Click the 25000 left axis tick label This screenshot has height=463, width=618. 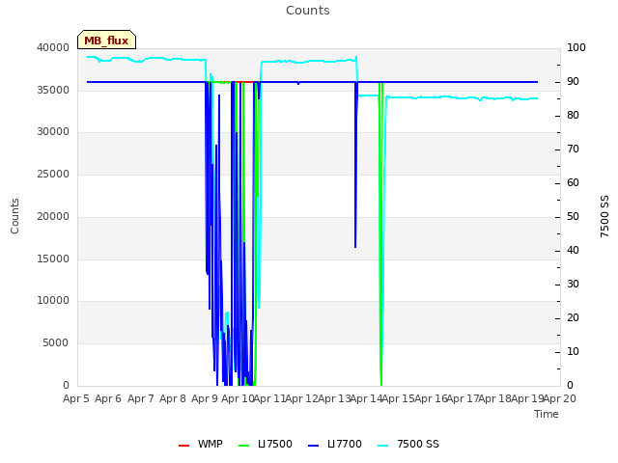click(53, 174)
